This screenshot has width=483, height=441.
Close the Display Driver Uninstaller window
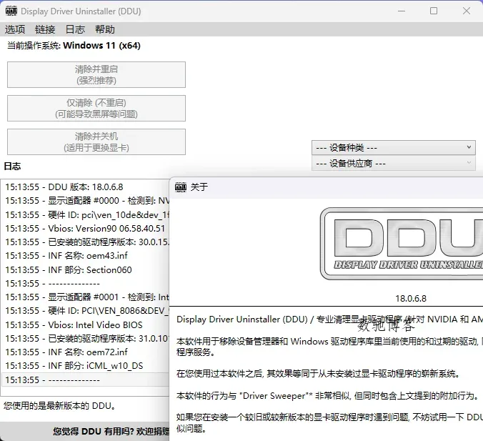[467, 11]
